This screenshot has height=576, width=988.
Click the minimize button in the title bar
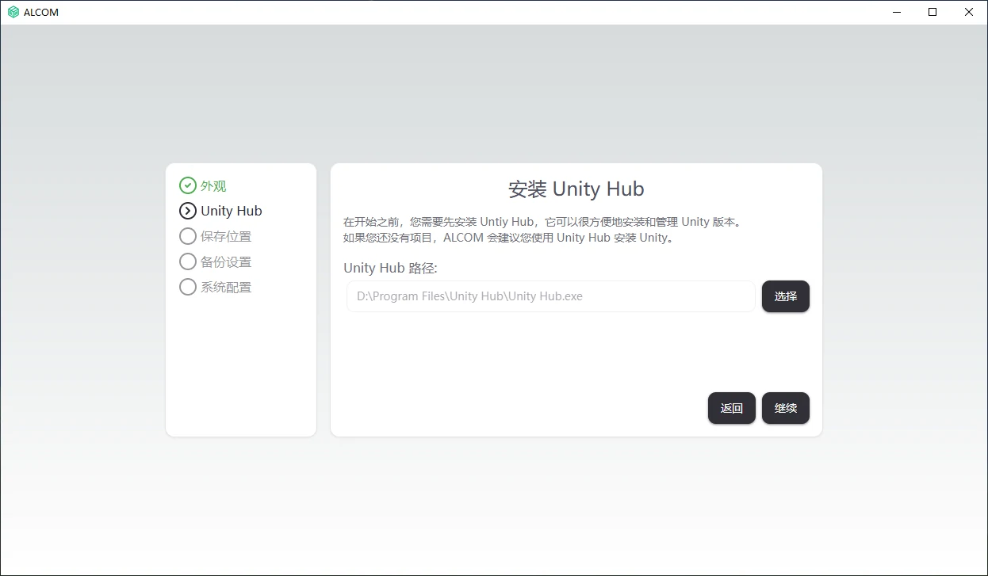click(896, 12)
